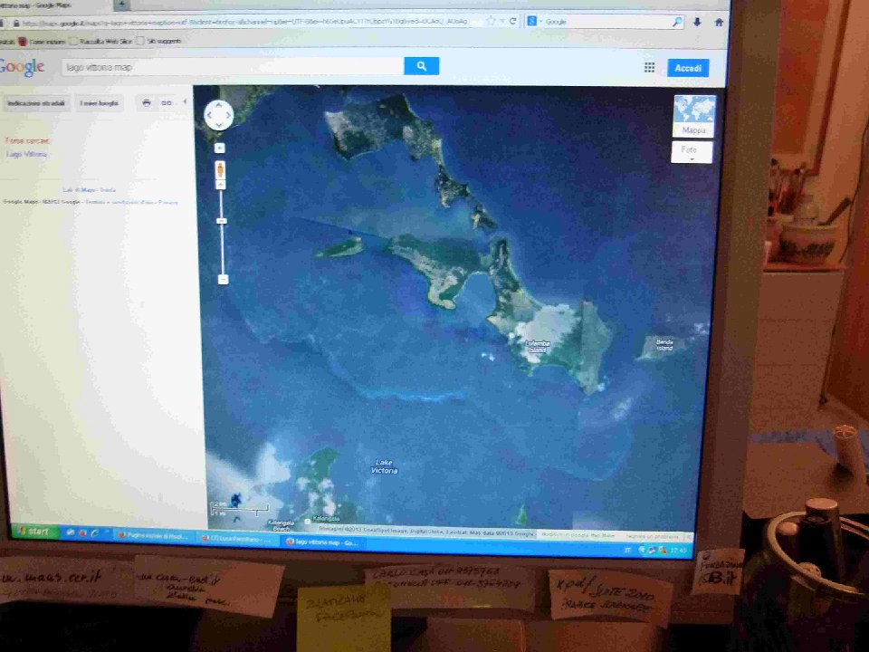The image size is (869, 652).
Task: Click the small button below the pan control
Action: tap(219, 148)
